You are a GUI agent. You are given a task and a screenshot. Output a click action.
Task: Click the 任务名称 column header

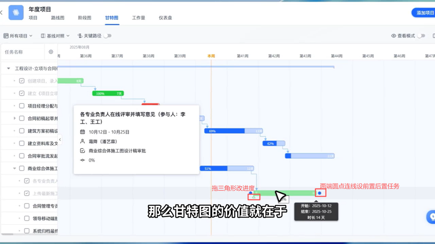click(x=14, y=52)
